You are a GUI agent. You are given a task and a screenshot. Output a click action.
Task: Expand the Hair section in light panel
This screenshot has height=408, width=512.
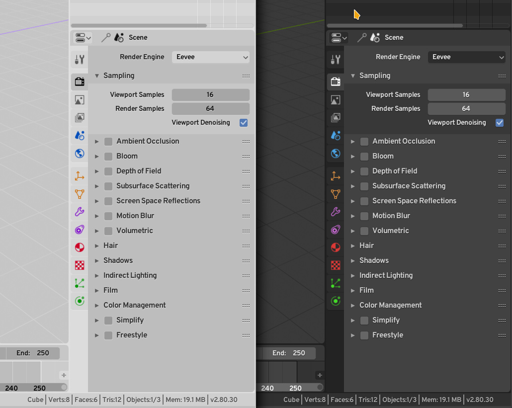tap(96, 246)
